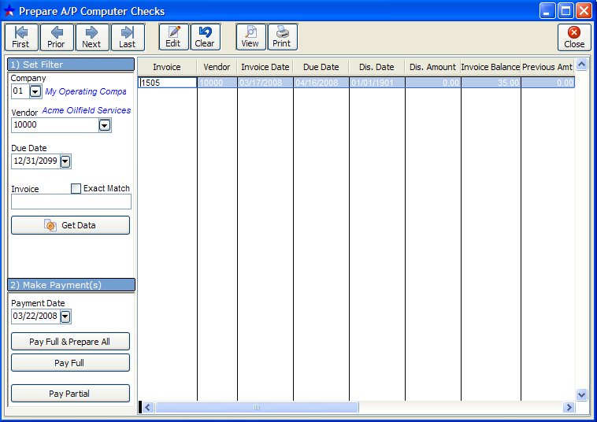The width and height of the screenshot is (597, 422).
Task: Click the vendor cell 10000 in grid
Action: (x=217, y=83)
